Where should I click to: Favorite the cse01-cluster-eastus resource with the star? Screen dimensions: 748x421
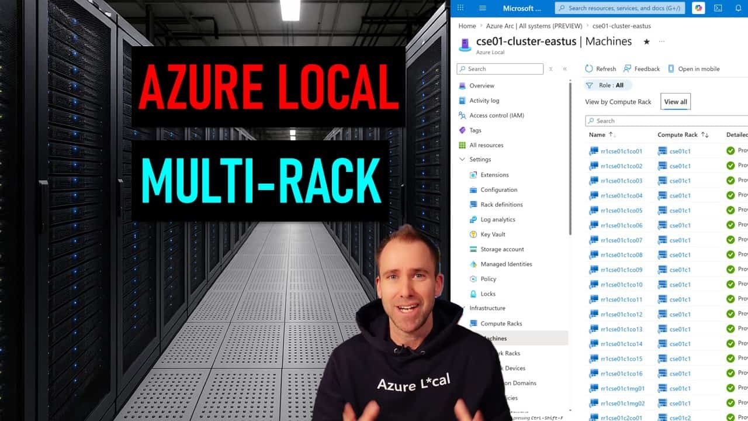point(646,42)
